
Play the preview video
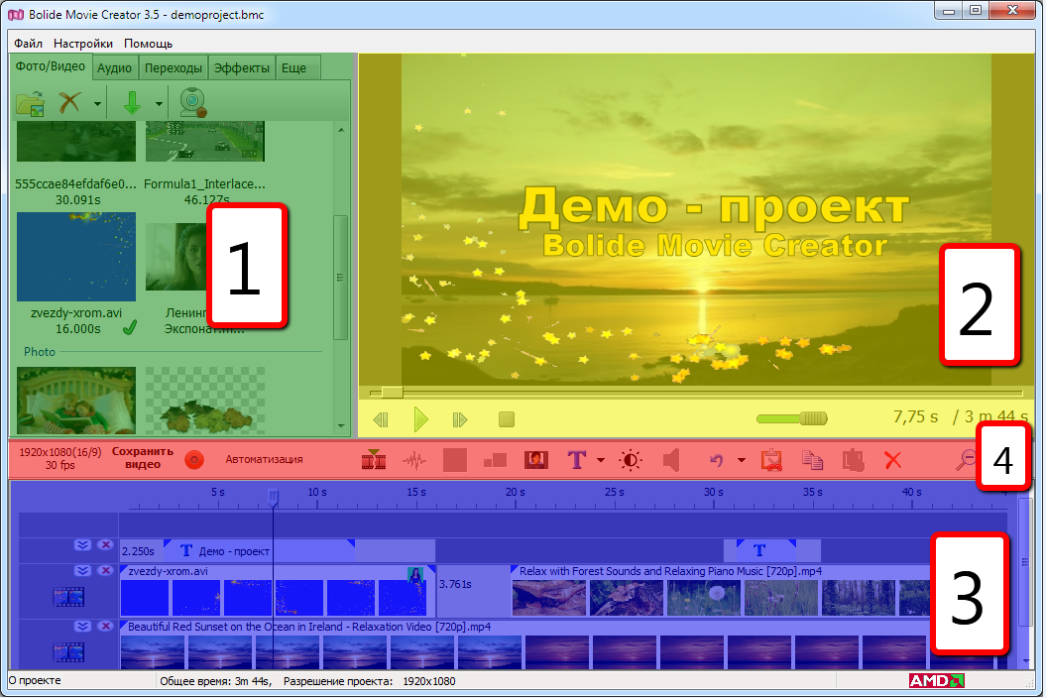[420, 419]
